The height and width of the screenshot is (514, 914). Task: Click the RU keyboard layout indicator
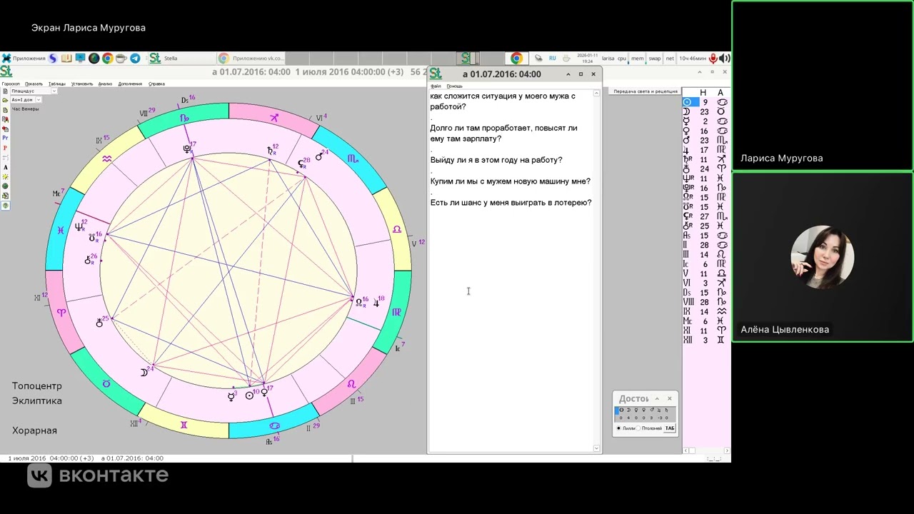[x=553, y=59]
